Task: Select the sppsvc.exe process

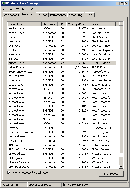Action: (x=62, y=89)
